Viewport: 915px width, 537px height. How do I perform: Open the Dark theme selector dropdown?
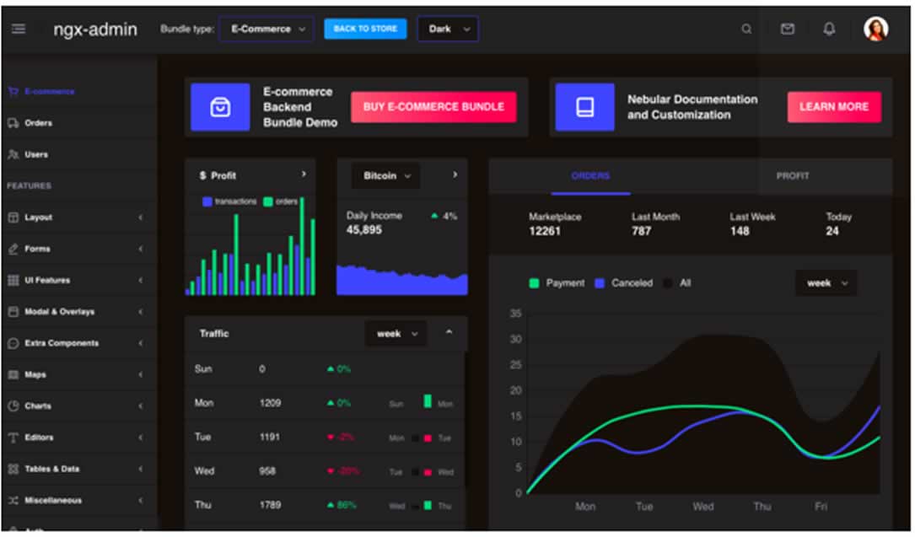(x=448, y=29)
